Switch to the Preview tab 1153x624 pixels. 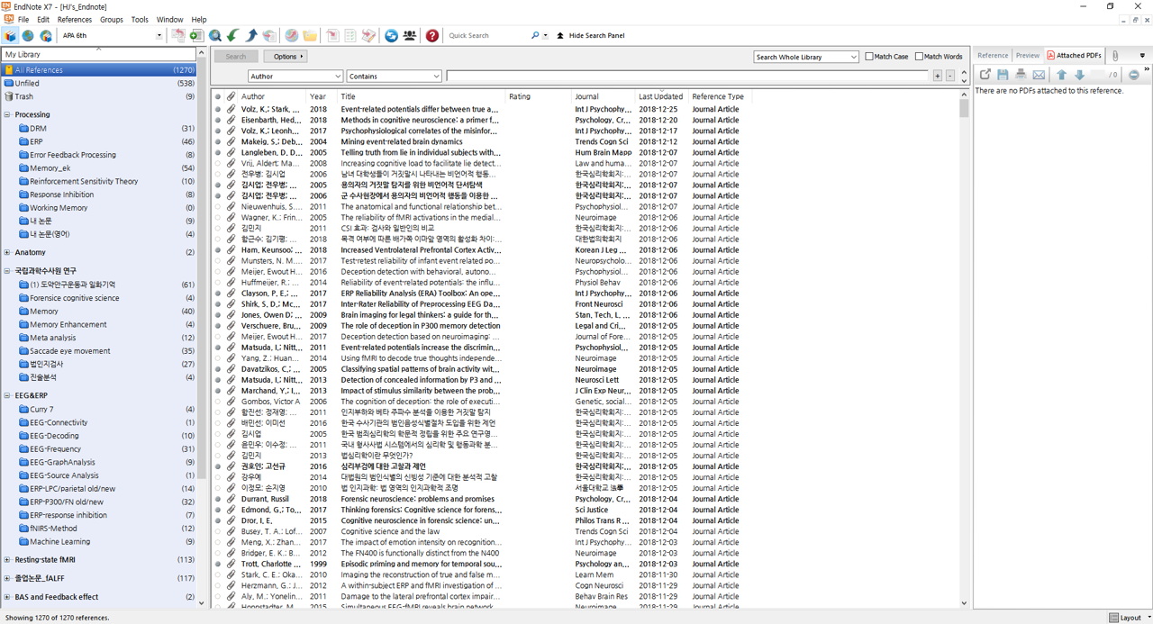(x=1027, y=56)
